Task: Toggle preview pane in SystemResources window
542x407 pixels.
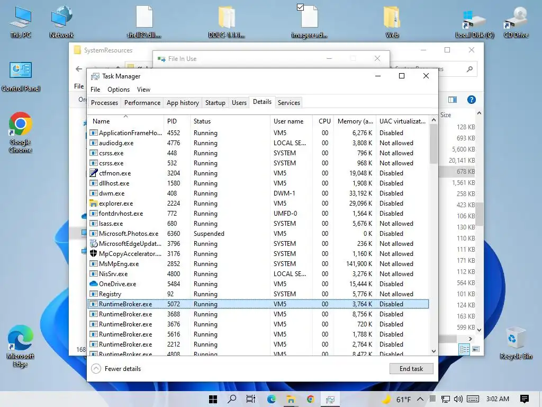Action: pyautogui.click(x=453, y=100)
